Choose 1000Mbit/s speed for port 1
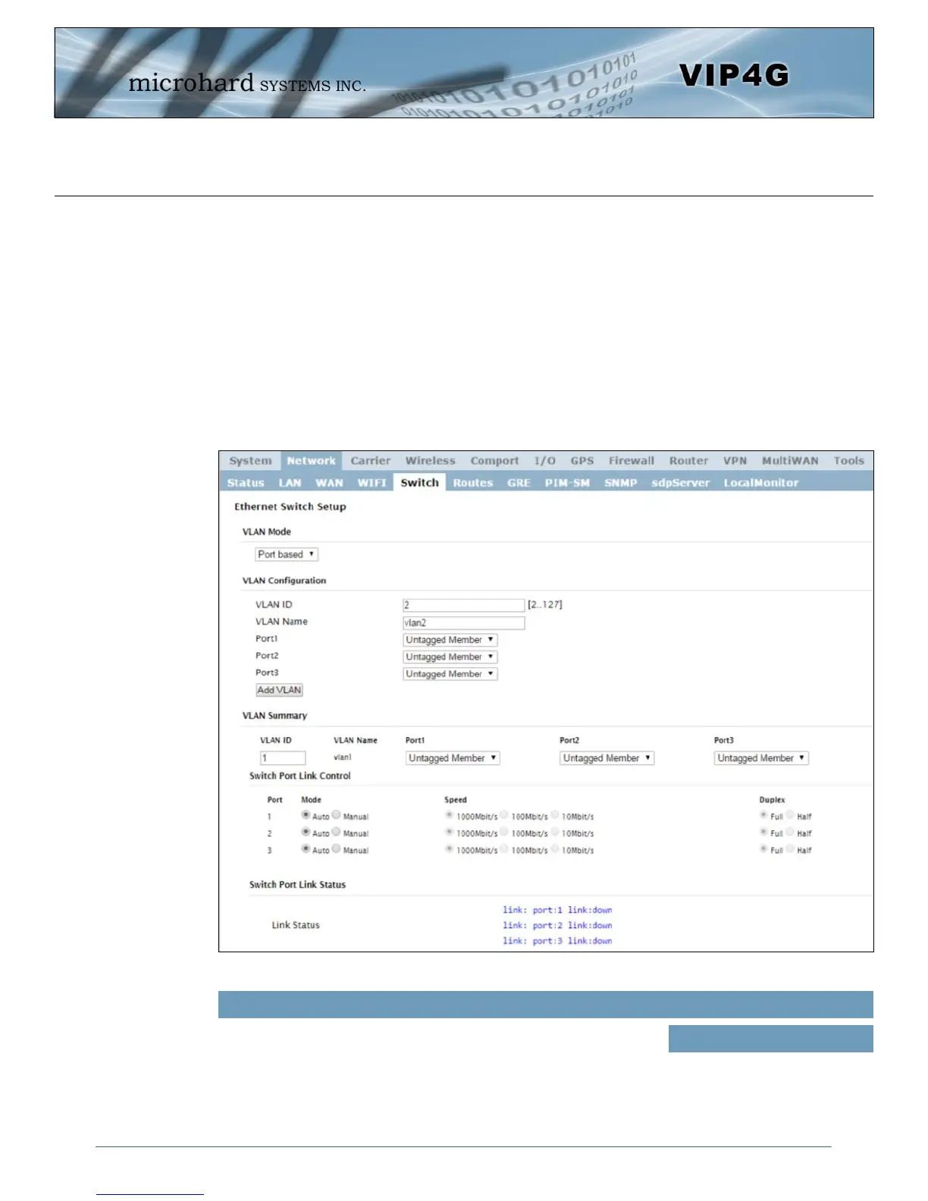The width and height of the screenshot is (928, 1201). [450, 815]
